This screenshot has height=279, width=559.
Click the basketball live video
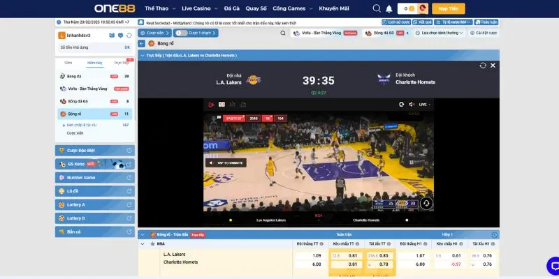pyautogui.click(x=319, y=163)
